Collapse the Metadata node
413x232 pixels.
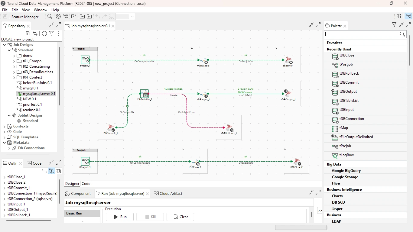tap(4, 143)
